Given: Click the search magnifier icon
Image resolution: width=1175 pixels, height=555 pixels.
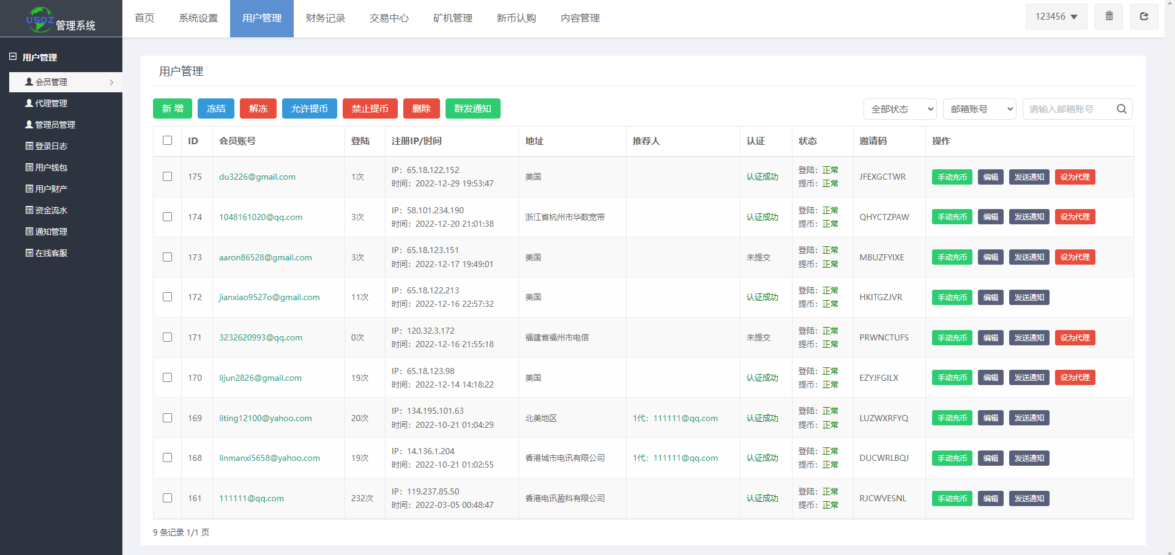Looking at the screenshot, I should coord(1121,109).
